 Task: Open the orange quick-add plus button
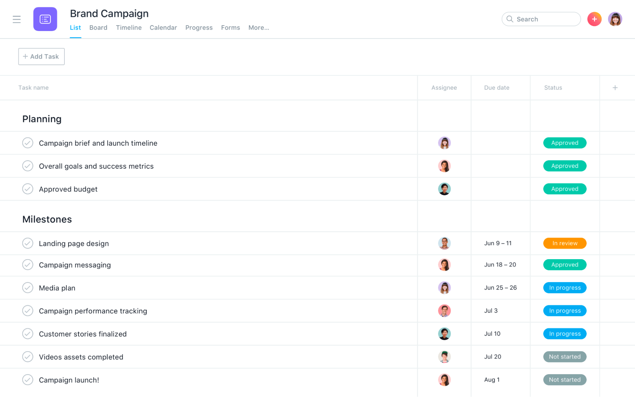tap(594, 19)
